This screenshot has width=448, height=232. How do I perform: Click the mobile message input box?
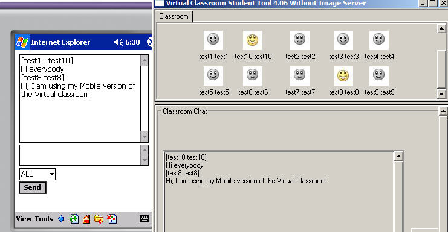tap(80, 155)
